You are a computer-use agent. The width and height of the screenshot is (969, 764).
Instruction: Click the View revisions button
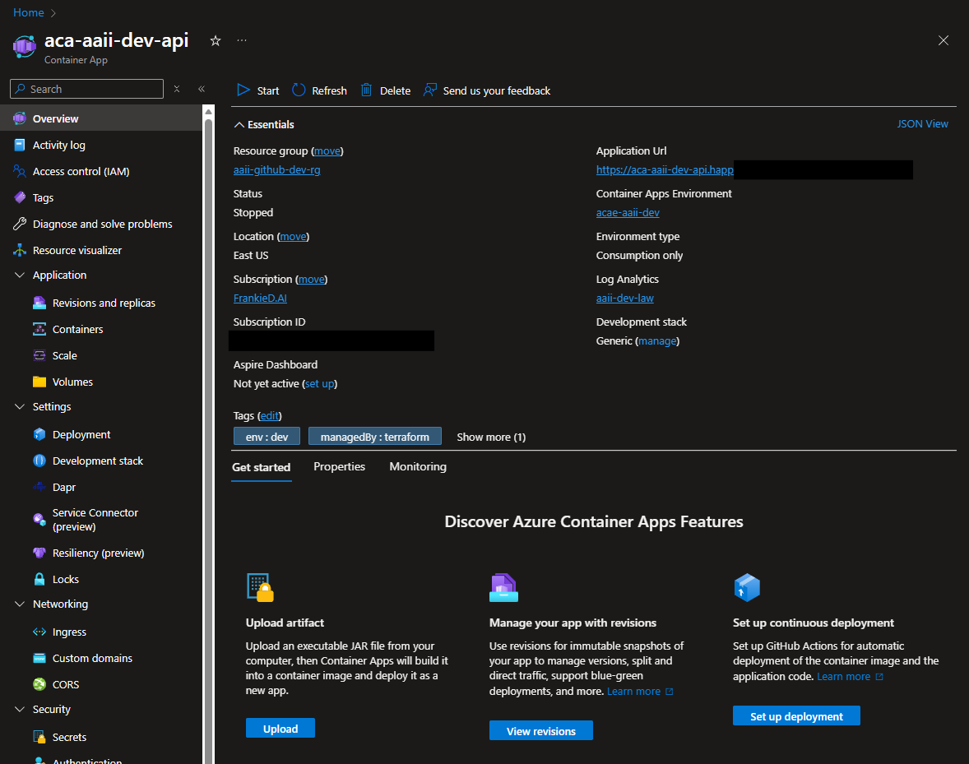tap(540, 730)
